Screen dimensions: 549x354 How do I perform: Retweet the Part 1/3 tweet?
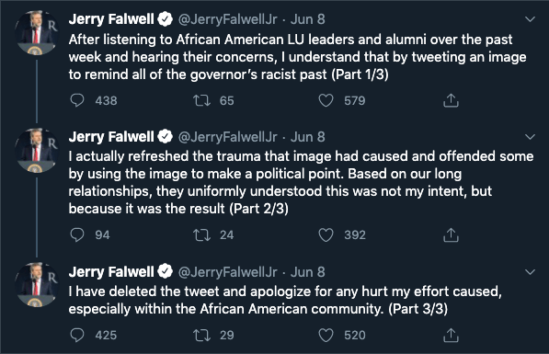pyautogui.click(x=201, y=101)
